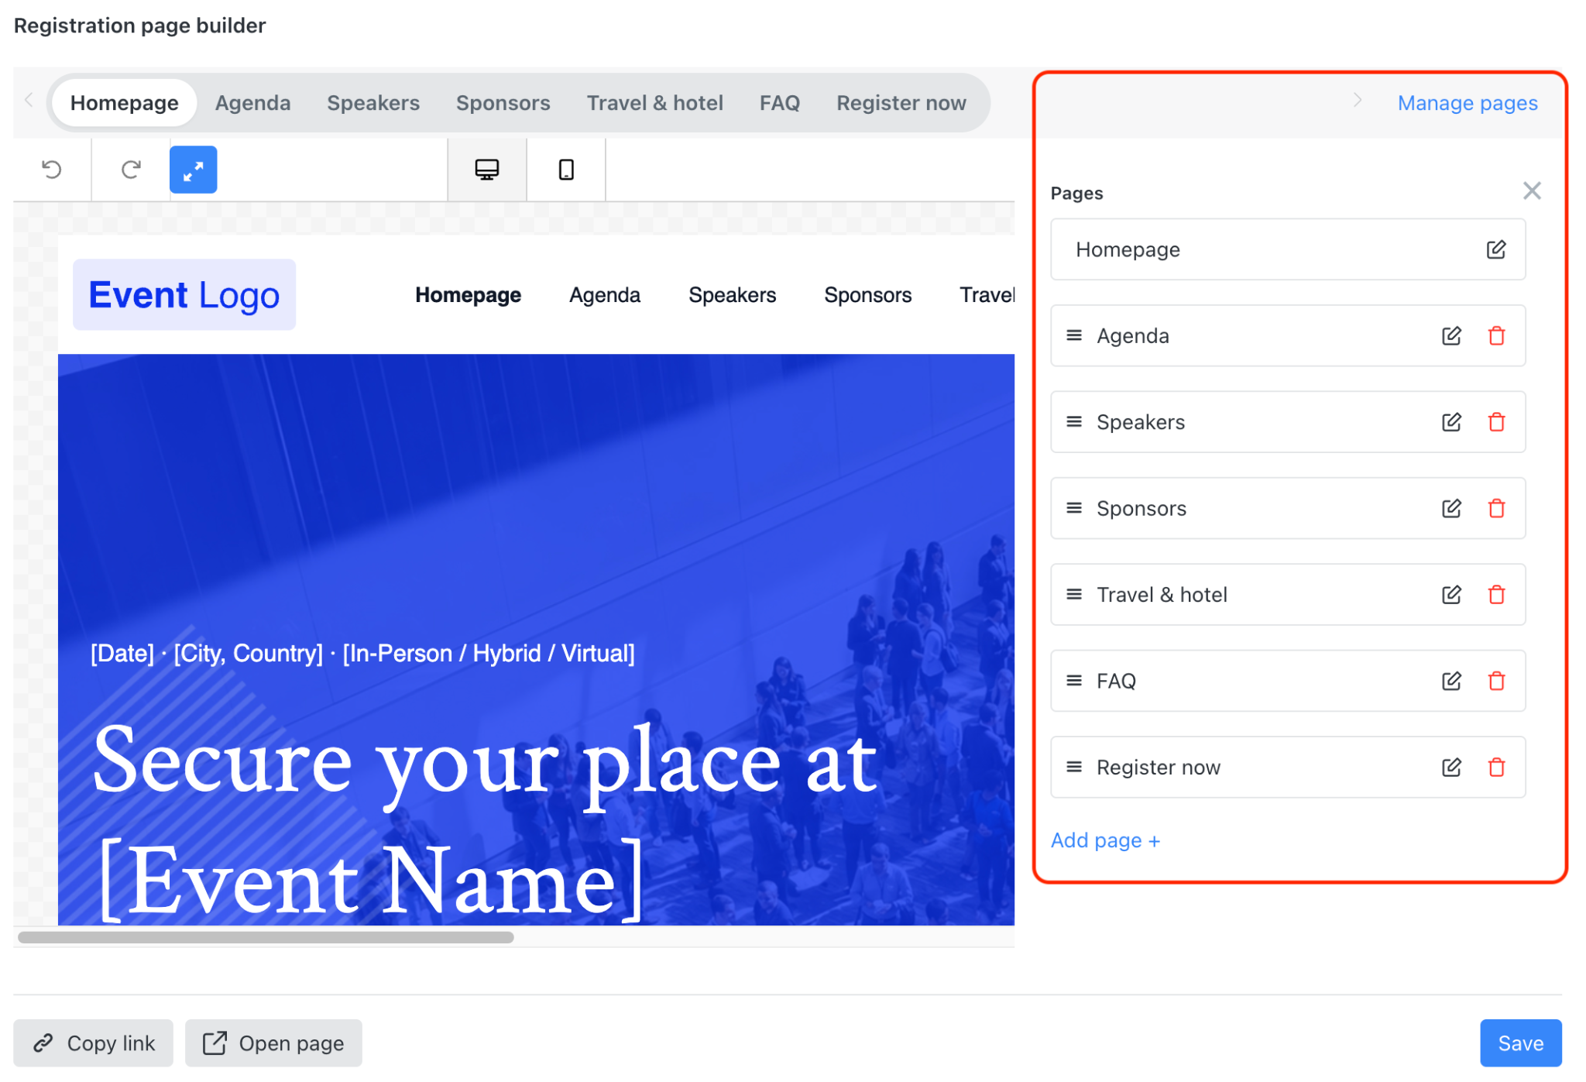This screenshot has height=1082, width=1586.
Task: Edit the FAQ page entry
Action: pyautogui.click(x=1451, y=682)
